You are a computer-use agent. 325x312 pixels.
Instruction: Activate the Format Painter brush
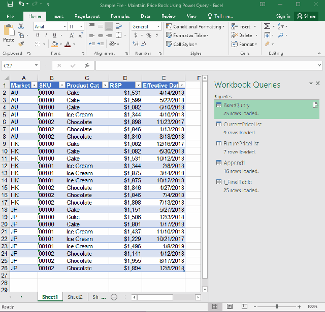21,44
